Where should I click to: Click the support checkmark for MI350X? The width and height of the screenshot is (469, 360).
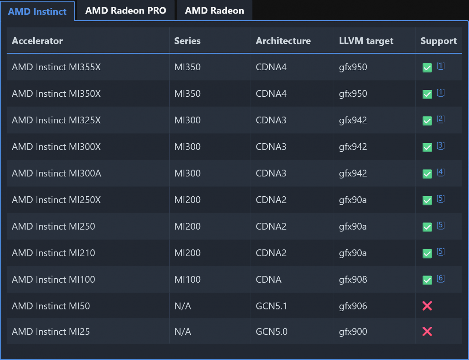pyautogui.click(x=427, y=94)
